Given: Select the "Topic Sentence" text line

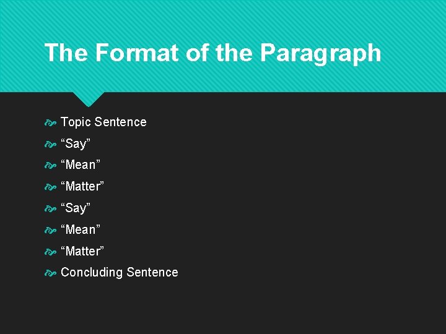Looking at the screenshot, I should tap(103, 122).
